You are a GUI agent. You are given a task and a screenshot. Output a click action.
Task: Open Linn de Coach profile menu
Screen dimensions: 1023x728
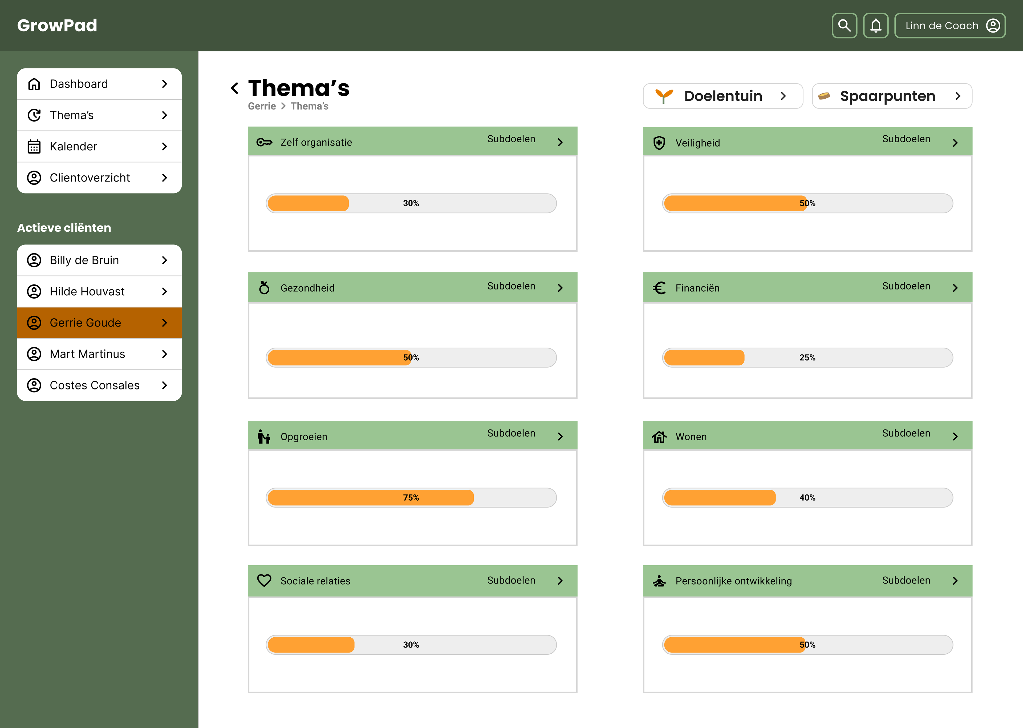pos(950,26)
